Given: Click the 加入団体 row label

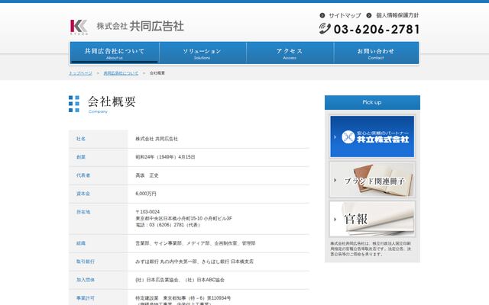Looking at the screenshot, I should [x=85, y=280].
